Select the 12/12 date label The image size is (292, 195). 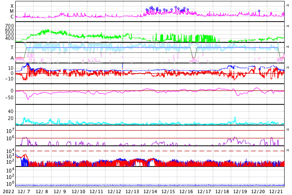(x=114, y=192)
